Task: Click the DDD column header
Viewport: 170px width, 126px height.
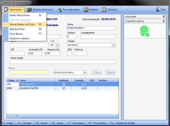Action: (92, 80)
